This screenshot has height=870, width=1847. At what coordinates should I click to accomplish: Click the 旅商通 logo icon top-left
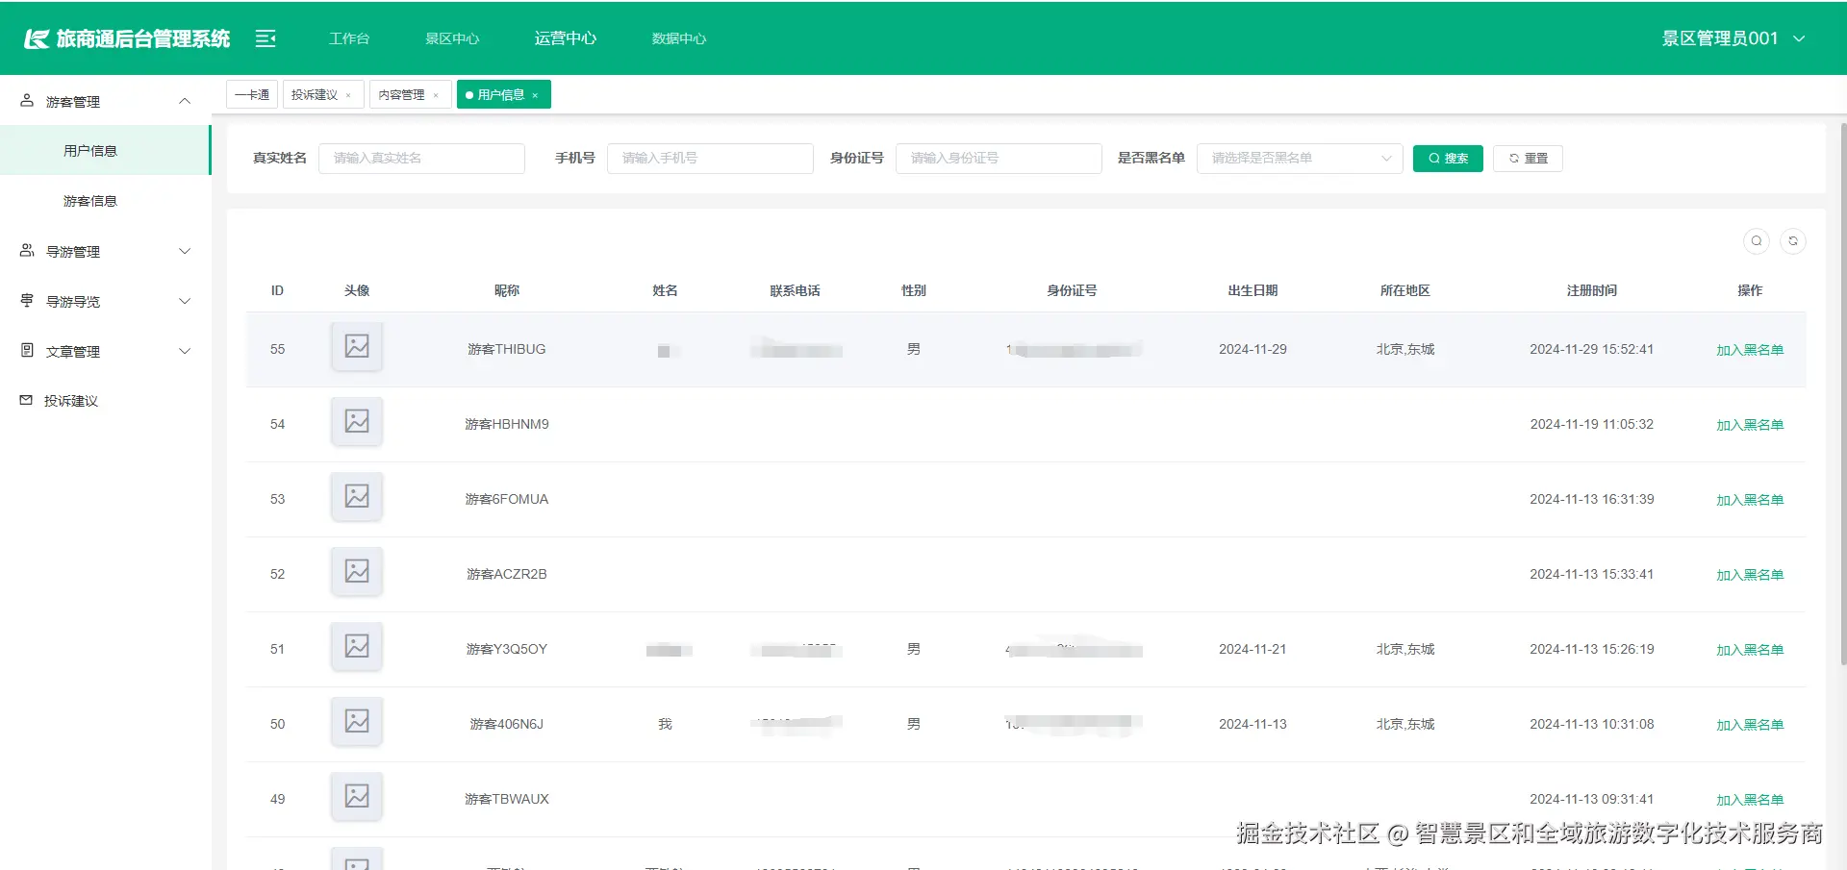coord(38,37)
